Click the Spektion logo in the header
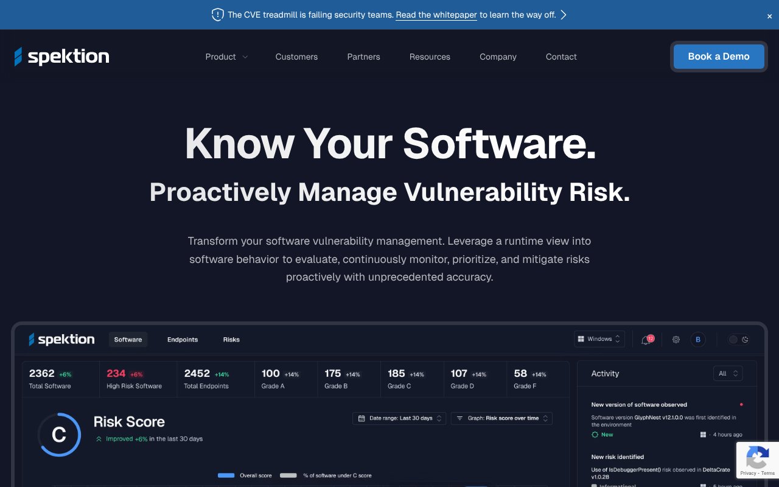 [62, 57]
